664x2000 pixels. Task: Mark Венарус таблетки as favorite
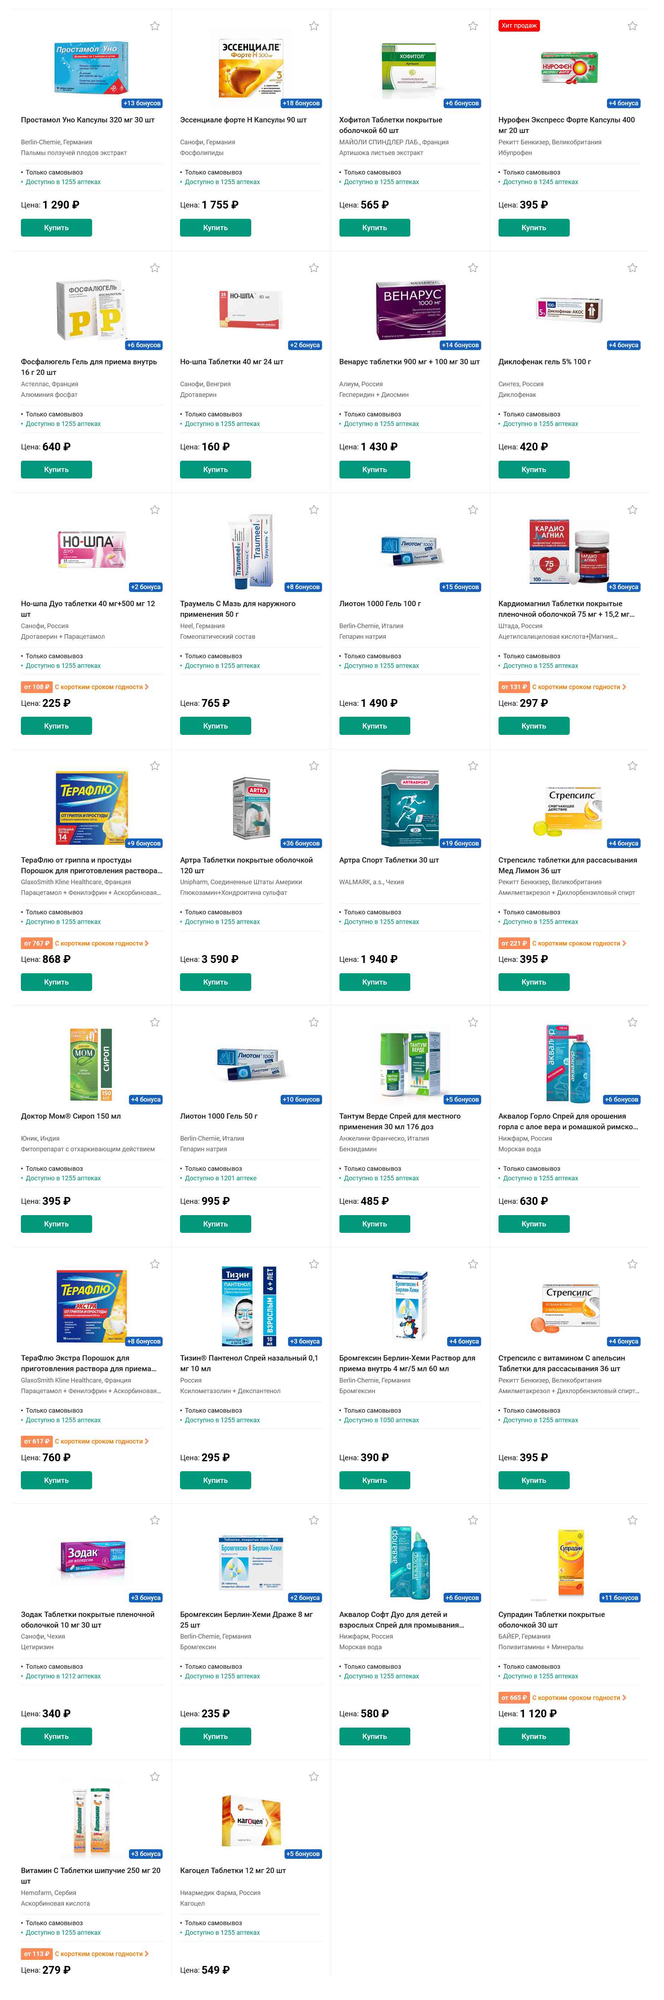(472, 268)
